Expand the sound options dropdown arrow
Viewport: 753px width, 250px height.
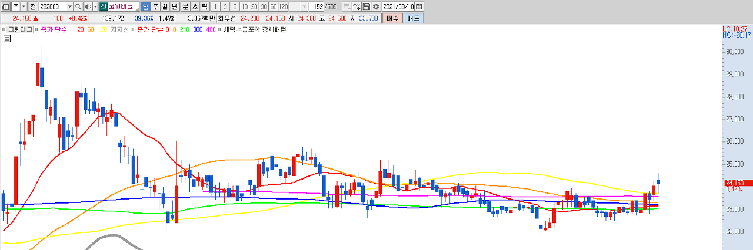[x=95, y=6]
